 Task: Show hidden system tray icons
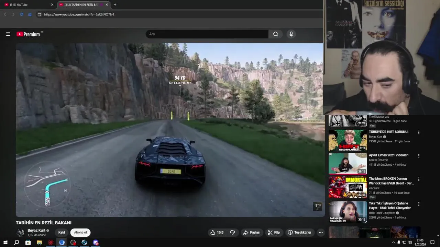pyautogui.click(x=393, y=243)
